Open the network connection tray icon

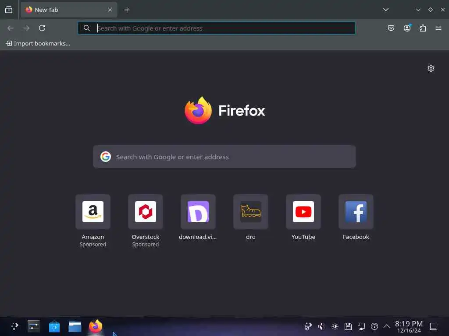[361, 326]
